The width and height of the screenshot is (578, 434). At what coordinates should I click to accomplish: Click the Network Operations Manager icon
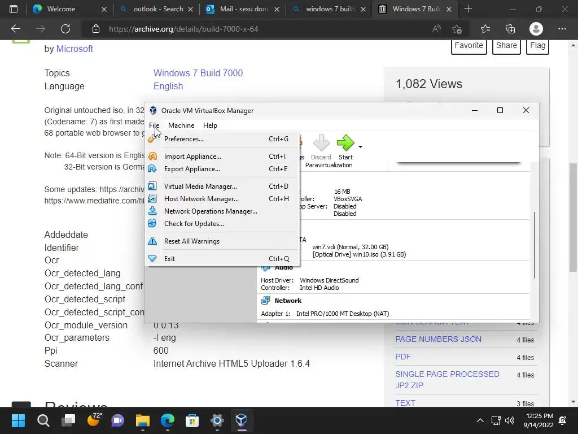pyautogui.click(x=152, y=211)
